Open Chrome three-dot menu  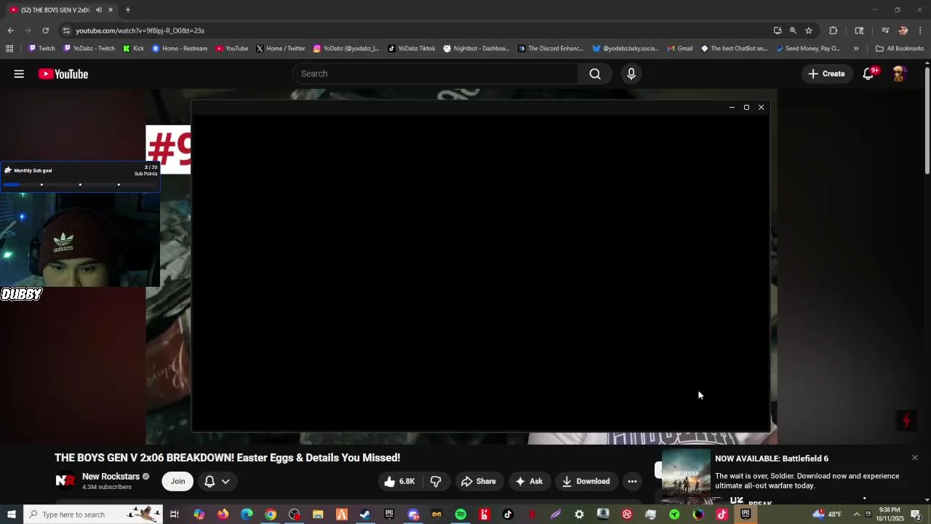pyautogui.click(x=920, y=31)
